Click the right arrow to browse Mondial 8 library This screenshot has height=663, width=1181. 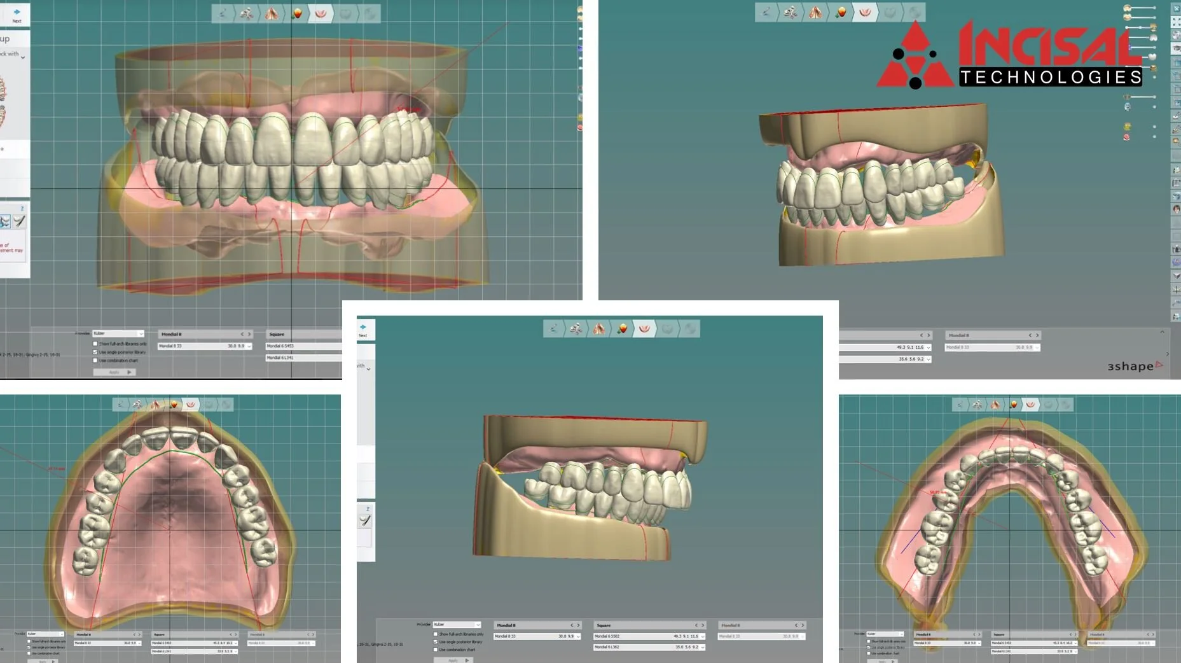pyautogui.click(x=249, y=334)
